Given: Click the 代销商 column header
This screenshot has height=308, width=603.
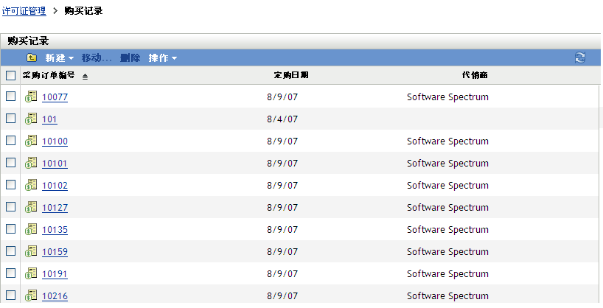Looking at the screenshot, I should point(474,75).
